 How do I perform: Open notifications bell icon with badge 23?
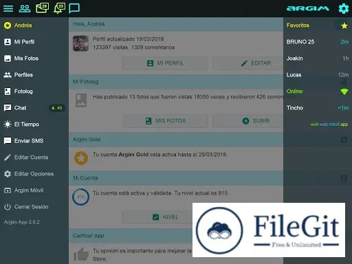coord(59,8)
